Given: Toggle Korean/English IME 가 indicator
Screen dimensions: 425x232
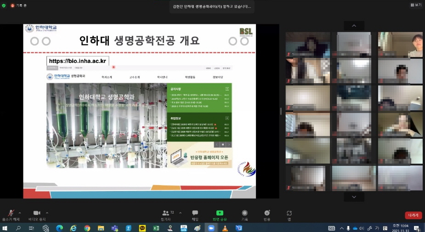Looking at the screenshot, I should [x=377, y=228].
